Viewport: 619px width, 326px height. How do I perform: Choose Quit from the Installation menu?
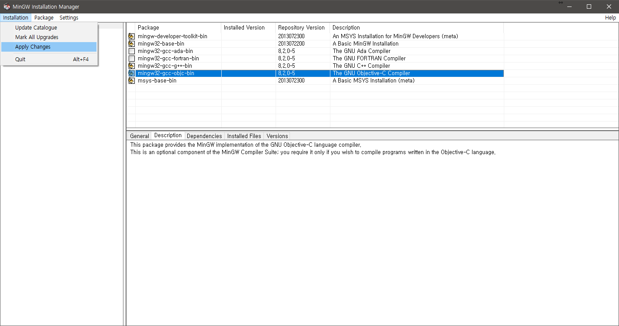coord(49,59)
